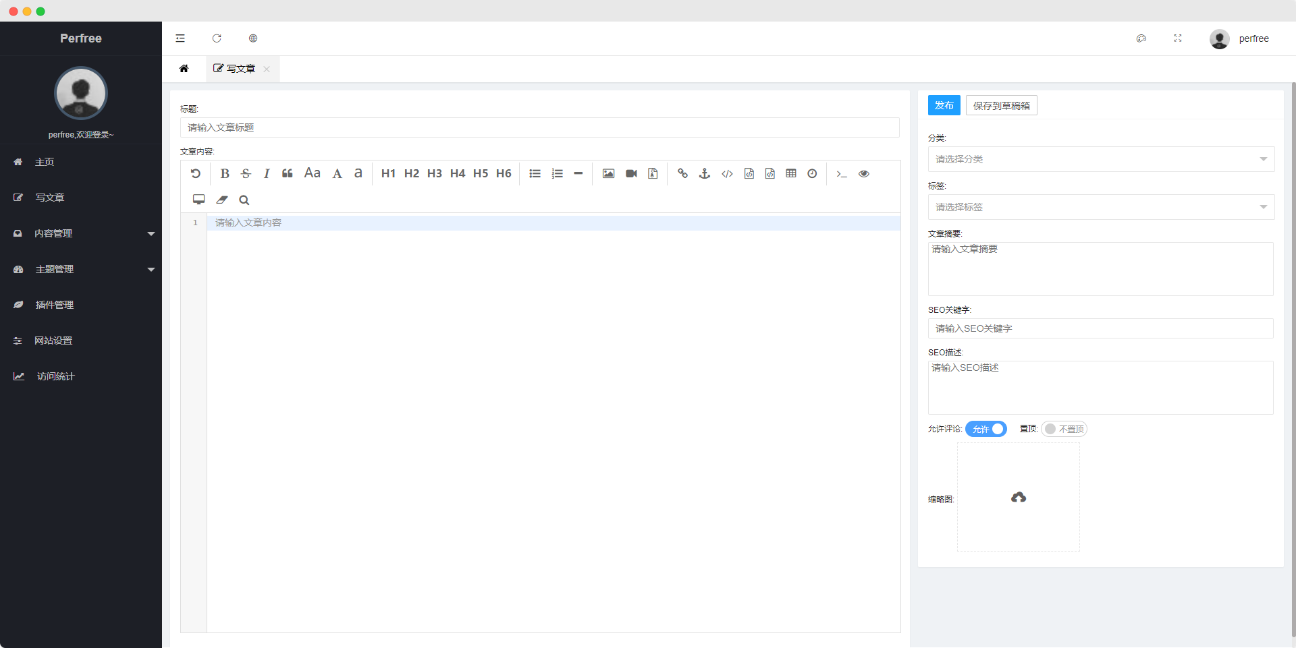The width and height of the screenshot is (1296, 648).
Task: Collapse the sidebar menu icon
Action: 180,38
